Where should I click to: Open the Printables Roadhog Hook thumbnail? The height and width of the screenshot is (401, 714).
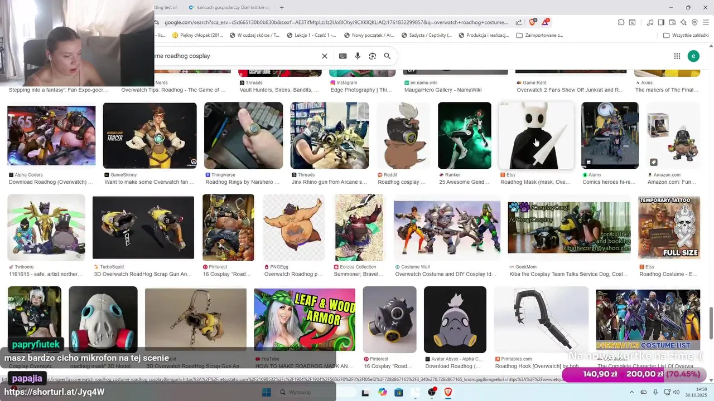tap(541, 319)
